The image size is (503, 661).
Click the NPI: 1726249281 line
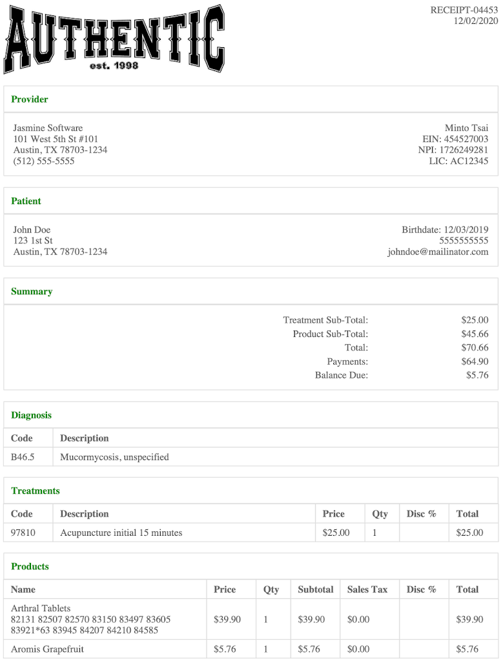[453, 150]
